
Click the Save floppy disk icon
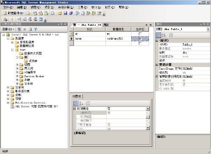tap(65, 13)
